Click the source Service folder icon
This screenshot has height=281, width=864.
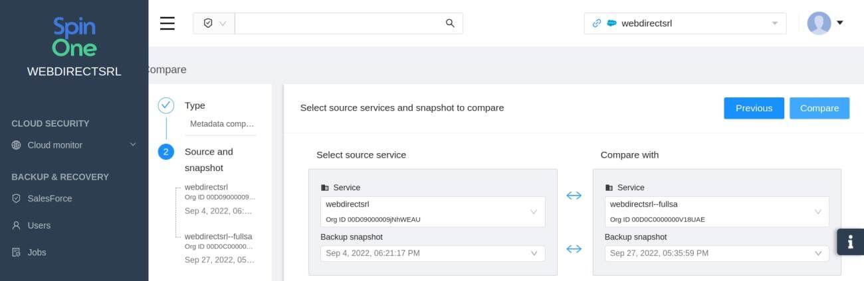click(x=325, y=188)
